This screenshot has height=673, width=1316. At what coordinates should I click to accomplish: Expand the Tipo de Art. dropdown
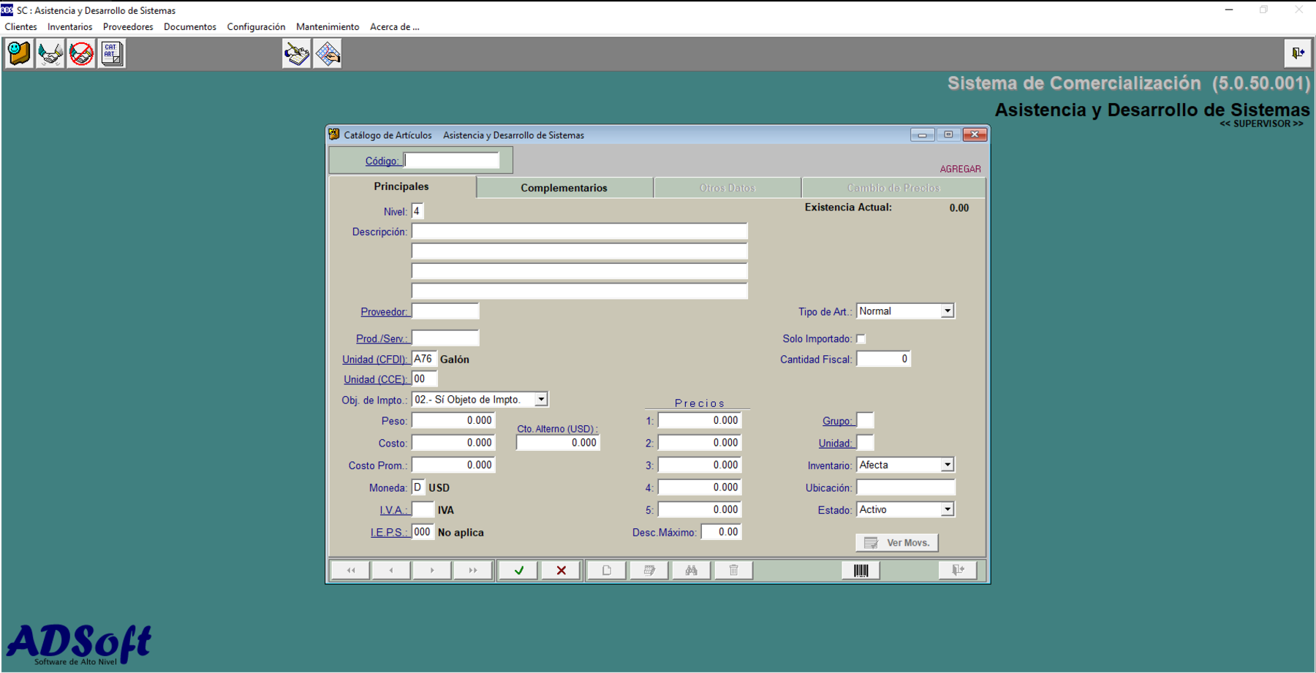click(947, 311)
